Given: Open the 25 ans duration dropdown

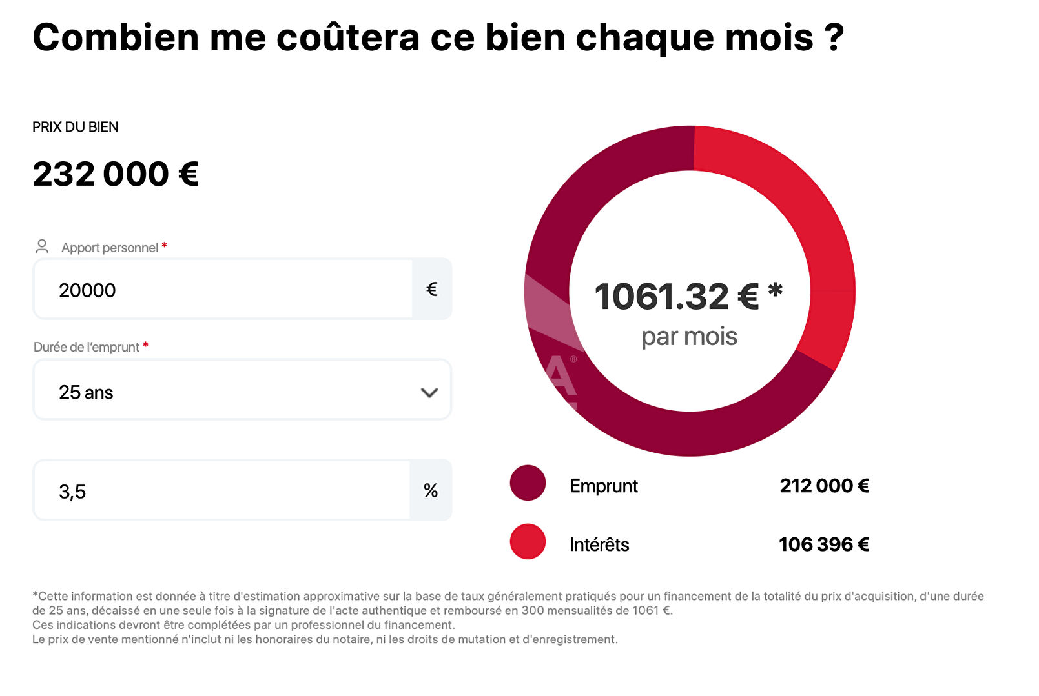Looking at the screenshot, I should coord(242,390).
